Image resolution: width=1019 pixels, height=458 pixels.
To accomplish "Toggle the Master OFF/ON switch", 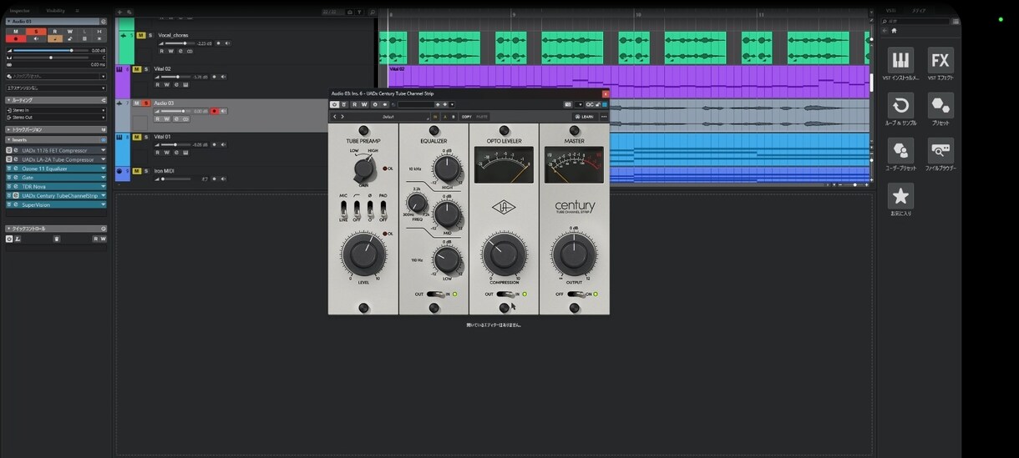I will coord(575,294).
